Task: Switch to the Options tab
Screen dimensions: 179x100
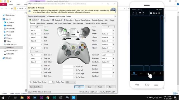Action: point(77,20)
